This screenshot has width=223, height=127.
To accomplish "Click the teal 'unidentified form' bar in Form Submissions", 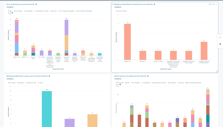I will (x=100, y=54).
